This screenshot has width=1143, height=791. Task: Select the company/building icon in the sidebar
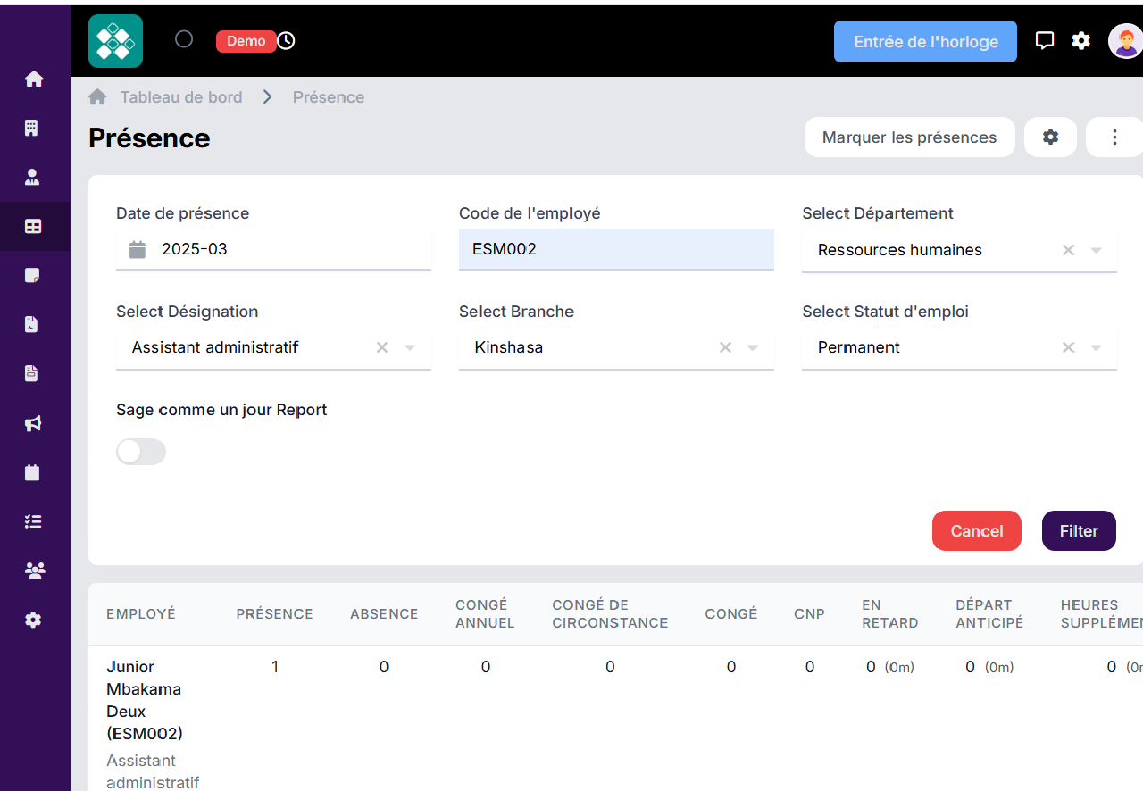[34, 128]
